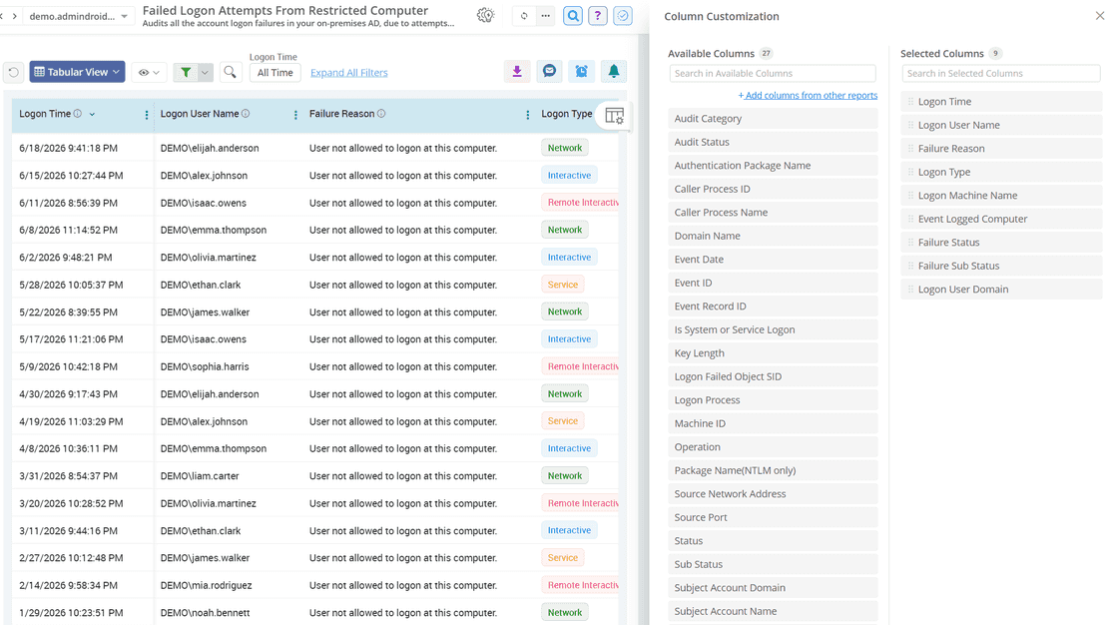Click the green funnel filter icon
Viewport: 1110px width, 625px height.
pyautogui.click(x=186, y=72)
